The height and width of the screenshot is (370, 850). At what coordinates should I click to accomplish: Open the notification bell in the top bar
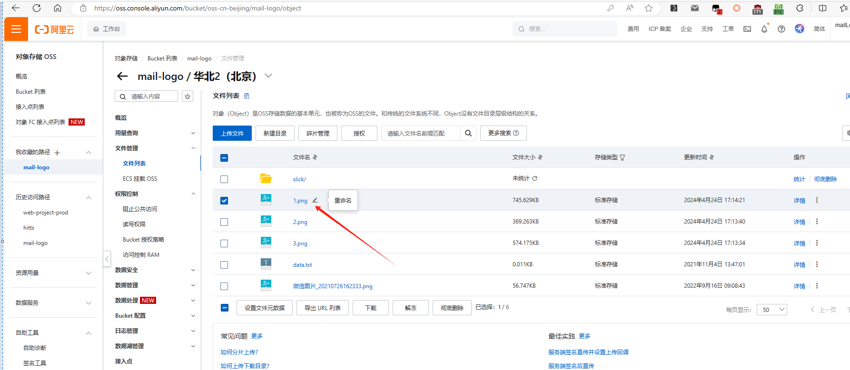764,29
